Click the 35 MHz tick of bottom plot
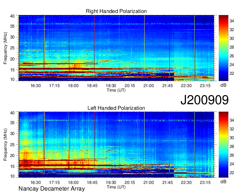The width and height of the screenshot is (238, 193). coord(13,123)
